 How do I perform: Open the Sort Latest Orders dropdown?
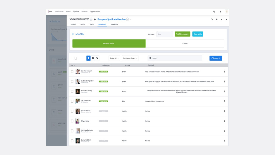[130, 58]
